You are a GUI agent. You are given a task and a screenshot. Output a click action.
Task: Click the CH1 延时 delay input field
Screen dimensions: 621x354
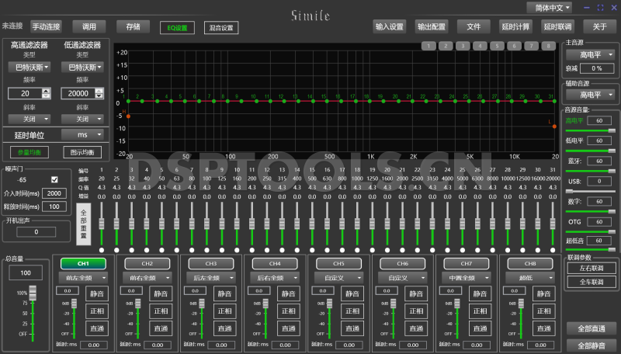[93, 345]
